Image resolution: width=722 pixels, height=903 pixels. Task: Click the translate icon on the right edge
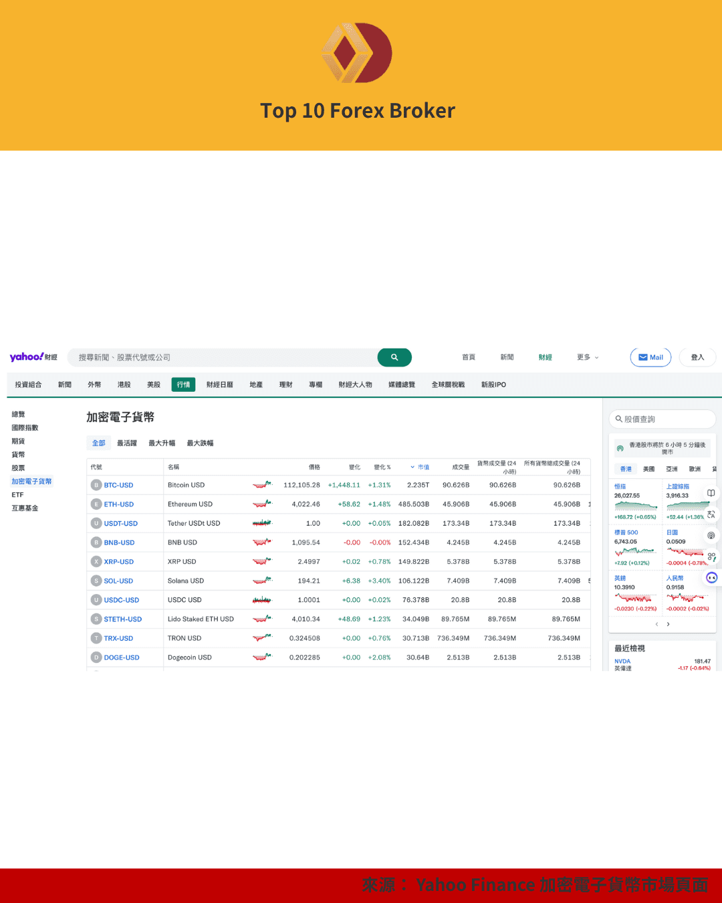711,515
